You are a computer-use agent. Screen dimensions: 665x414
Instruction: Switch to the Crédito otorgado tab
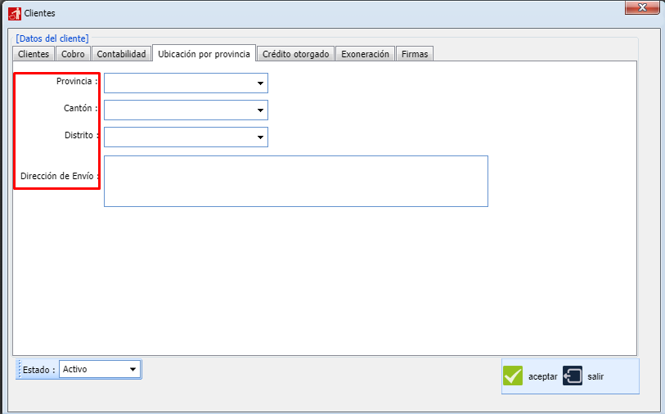pos(295,54)
